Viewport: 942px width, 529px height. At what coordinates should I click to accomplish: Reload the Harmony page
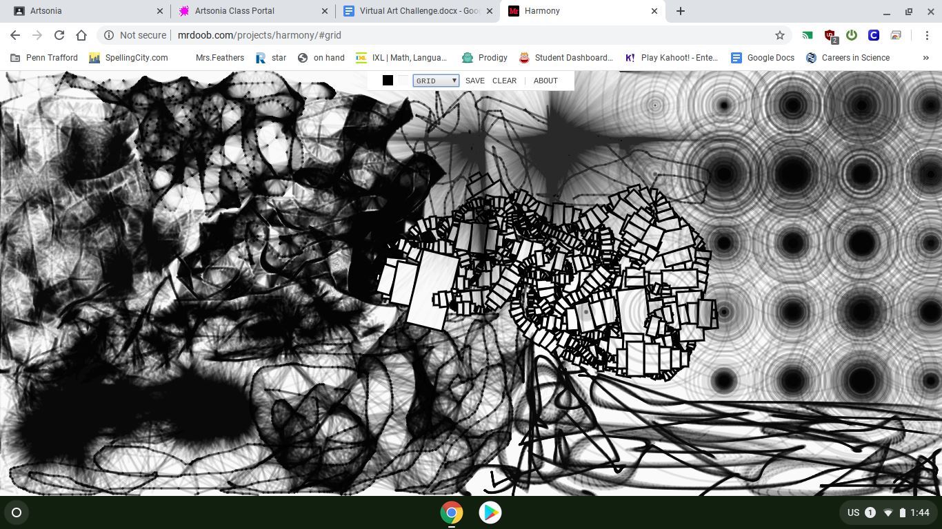[x=59, y=35]
